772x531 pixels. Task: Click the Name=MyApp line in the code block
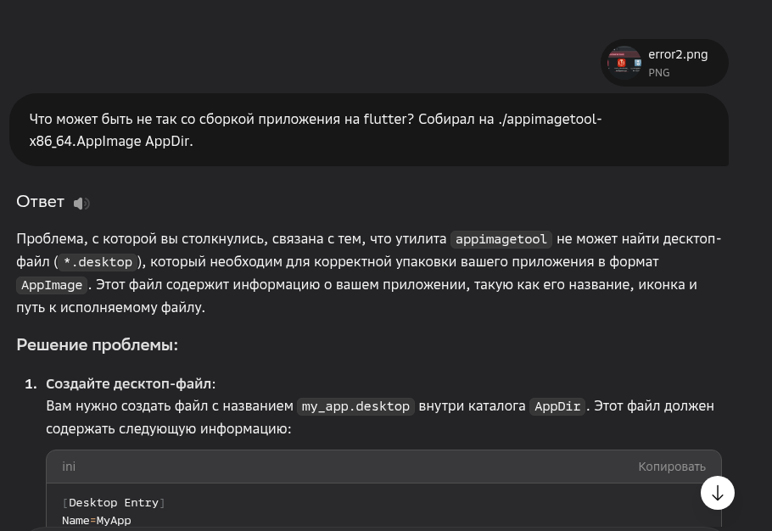[x=96, y=520]
